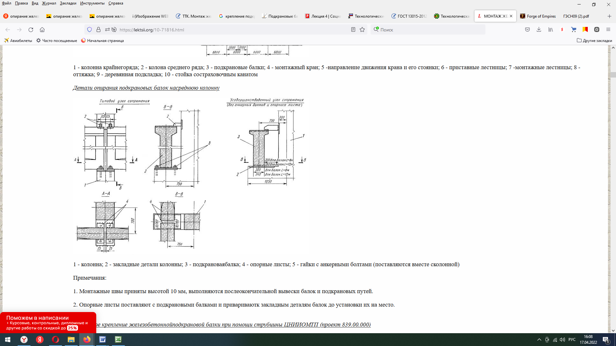Image resolution: width=616 pixels, height=346 pixels.
Task: Open the volume control in tray
Action: point(562,340)
